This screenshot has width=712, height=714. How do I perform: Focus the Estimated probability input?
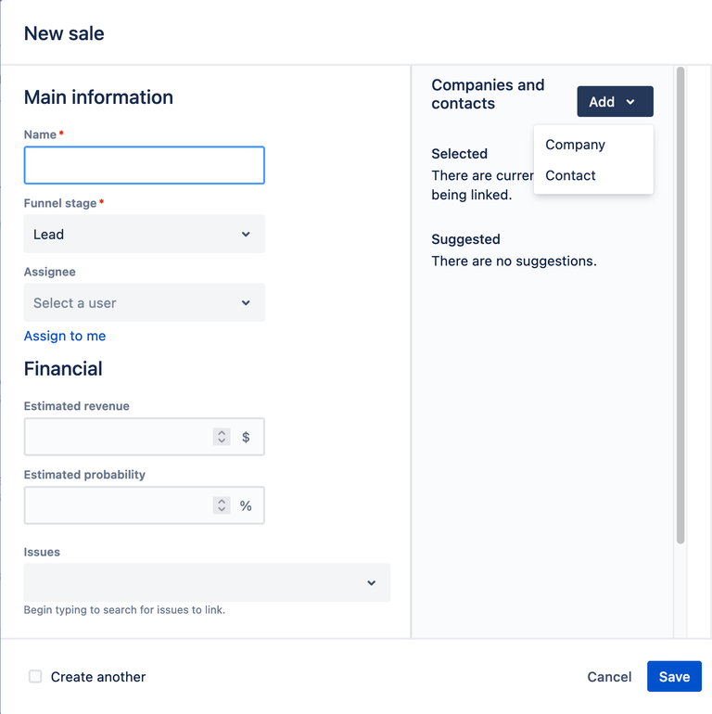click(x=116, y=505)
